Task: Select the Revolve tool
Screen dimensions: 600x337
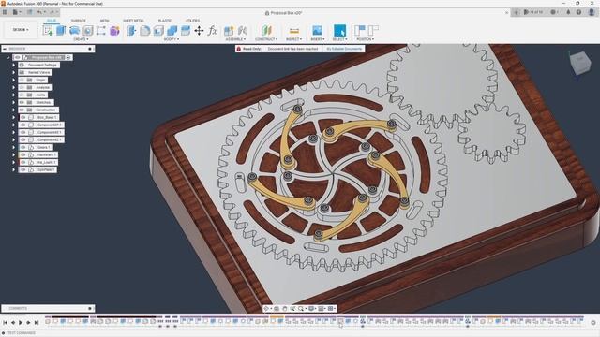Action: point(75,31)
